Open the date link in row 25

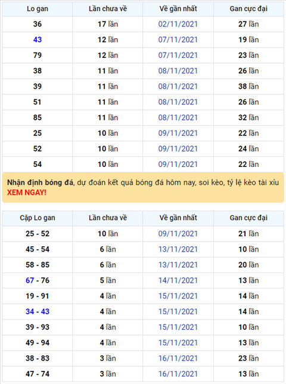(x=178, y=133)
